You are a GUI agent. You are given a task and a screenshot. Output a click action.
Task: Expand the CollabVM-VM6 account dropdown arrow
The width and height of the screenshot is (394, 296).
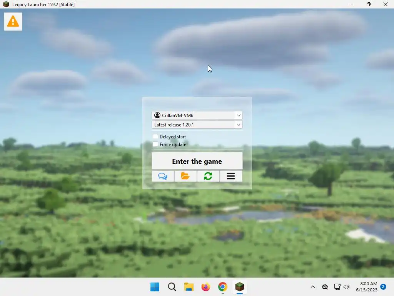click(x=239, y=115)
